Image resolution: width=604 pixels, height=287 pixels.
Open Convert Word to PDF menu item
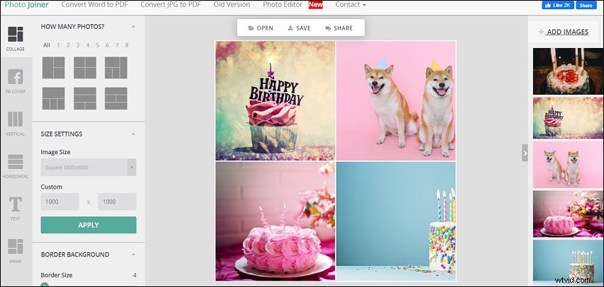(95, 5)
